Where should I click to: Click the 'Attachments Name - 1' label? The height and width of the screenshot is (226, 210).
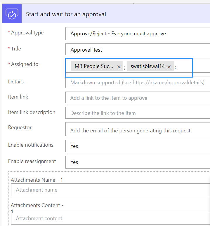coord(37,180)
